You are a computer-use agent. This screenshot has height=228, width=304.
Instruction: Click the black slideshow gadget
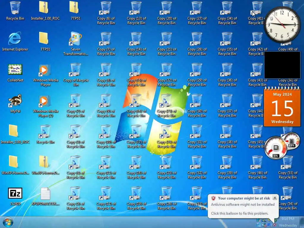point(282,65)
